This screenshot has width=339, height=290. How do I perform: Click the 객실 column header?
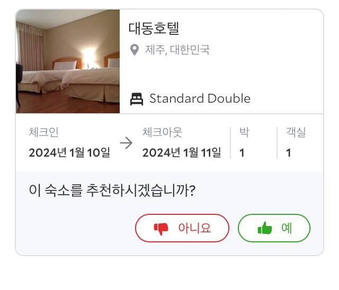point(296,132)
